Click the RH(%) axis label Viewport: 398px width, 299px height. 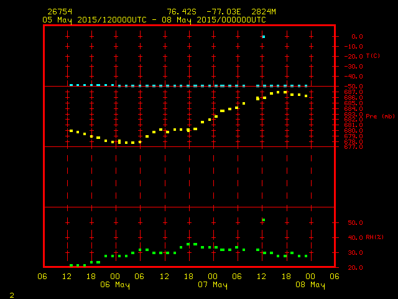click(374, 237)
